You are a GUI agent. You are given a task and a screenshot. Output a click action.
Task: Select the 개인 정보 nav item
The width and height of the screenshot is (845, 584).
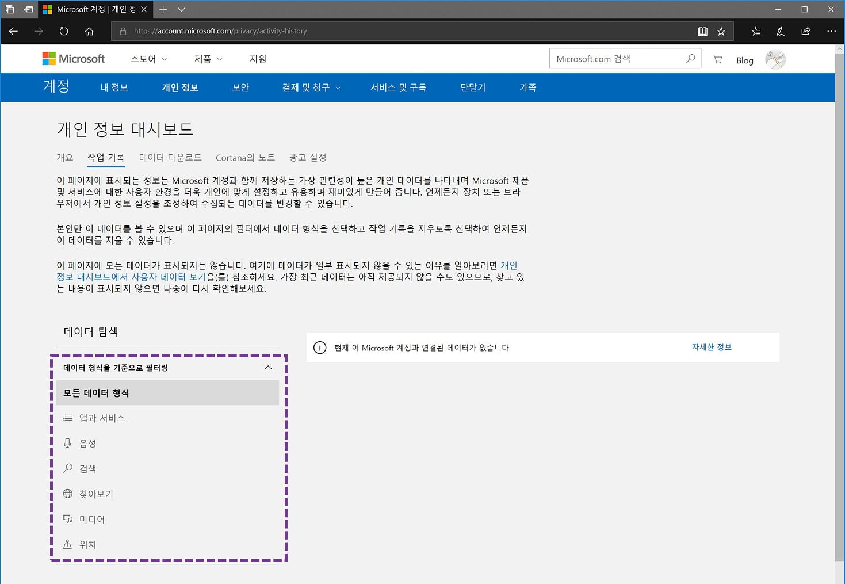(x=180, y=87)
